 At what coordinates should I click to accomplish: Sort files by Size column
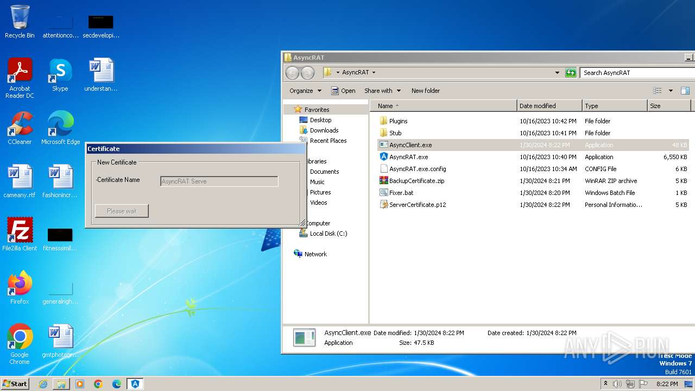[x=669, y=106]
